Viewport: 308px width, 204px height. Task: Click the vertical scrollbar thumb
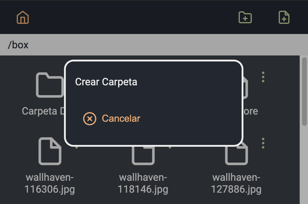tap(304, 92)
